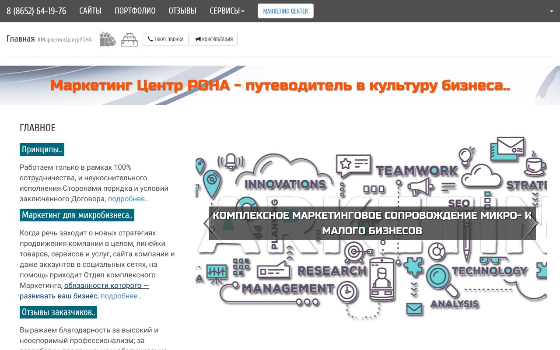Click the Маркетинг для микробизнеса.. badge
Screen dimensions: 560x350
tap(77, 215)
